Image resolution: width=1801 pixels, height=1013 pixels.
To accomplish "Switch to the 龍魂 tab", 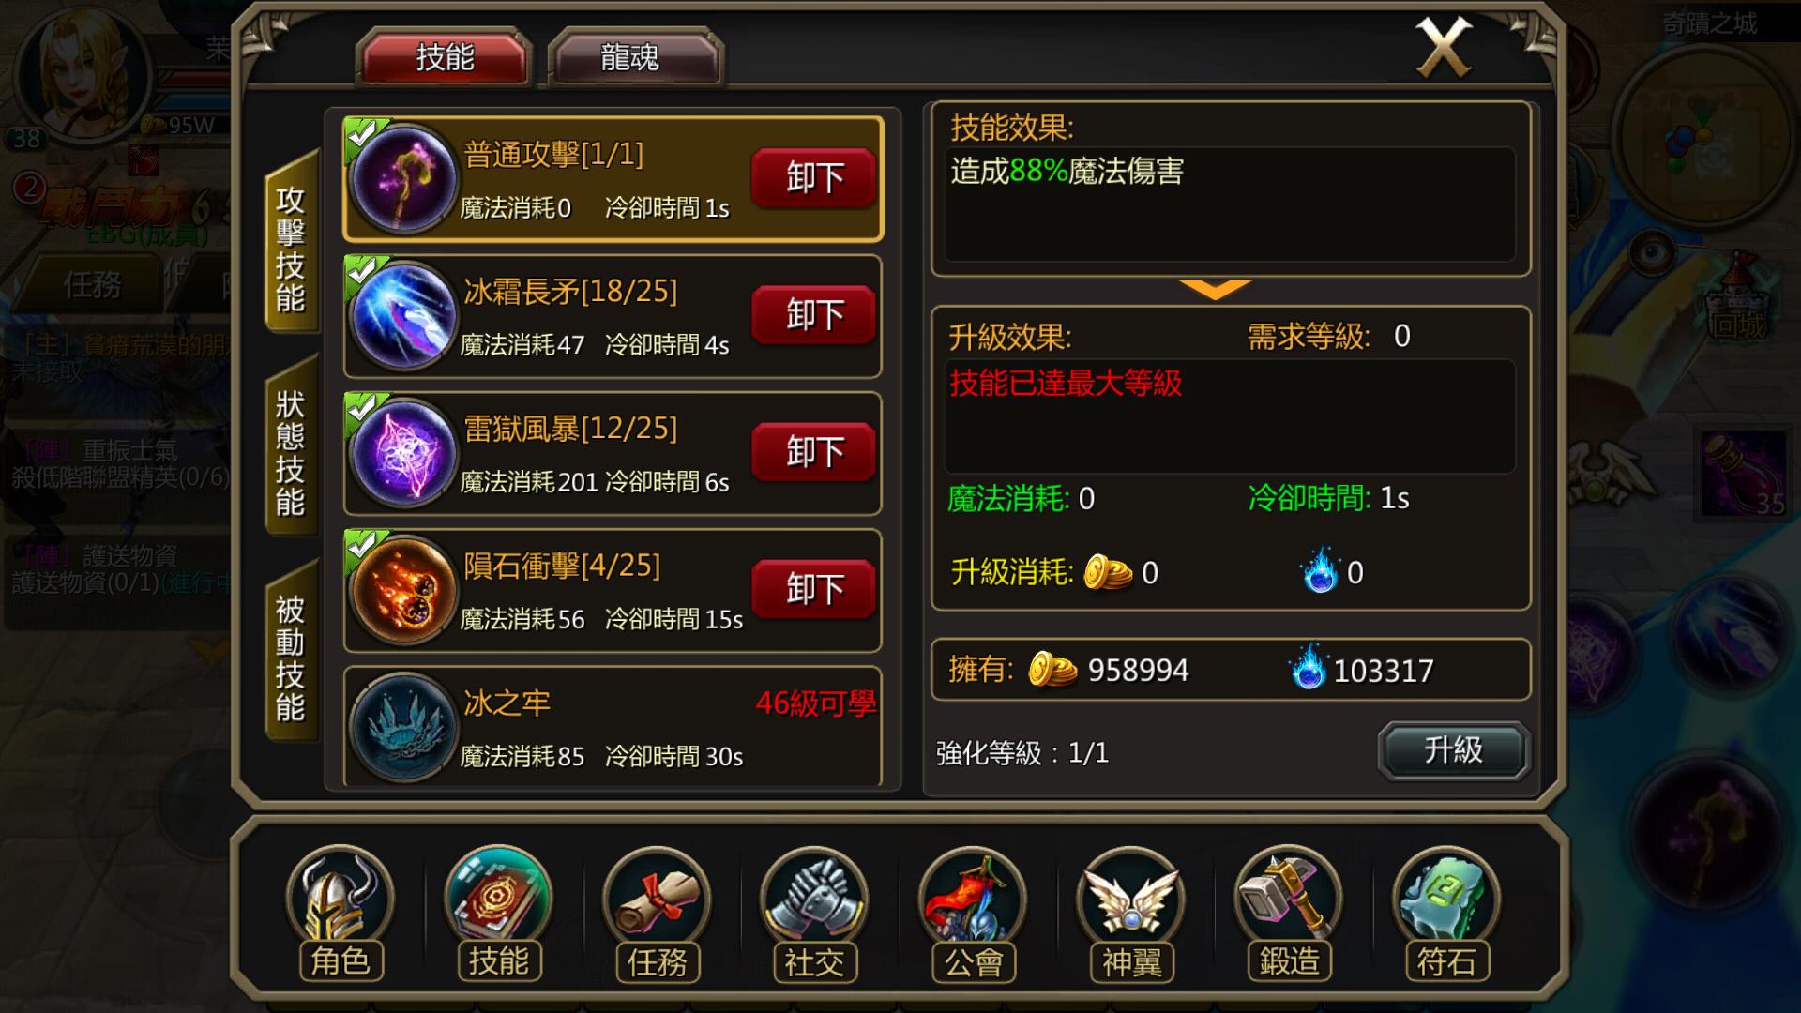I will [x=630, y=58].
